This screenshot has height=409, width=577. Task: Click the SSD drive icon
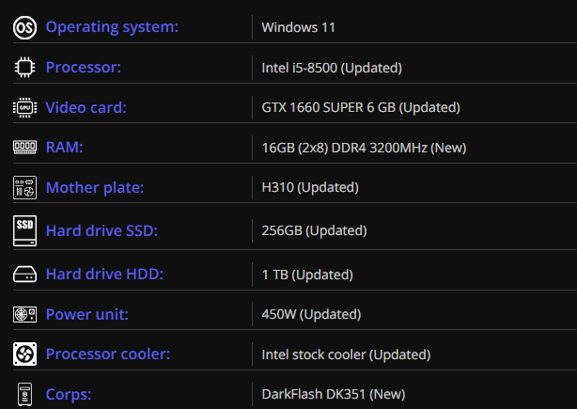24,230
